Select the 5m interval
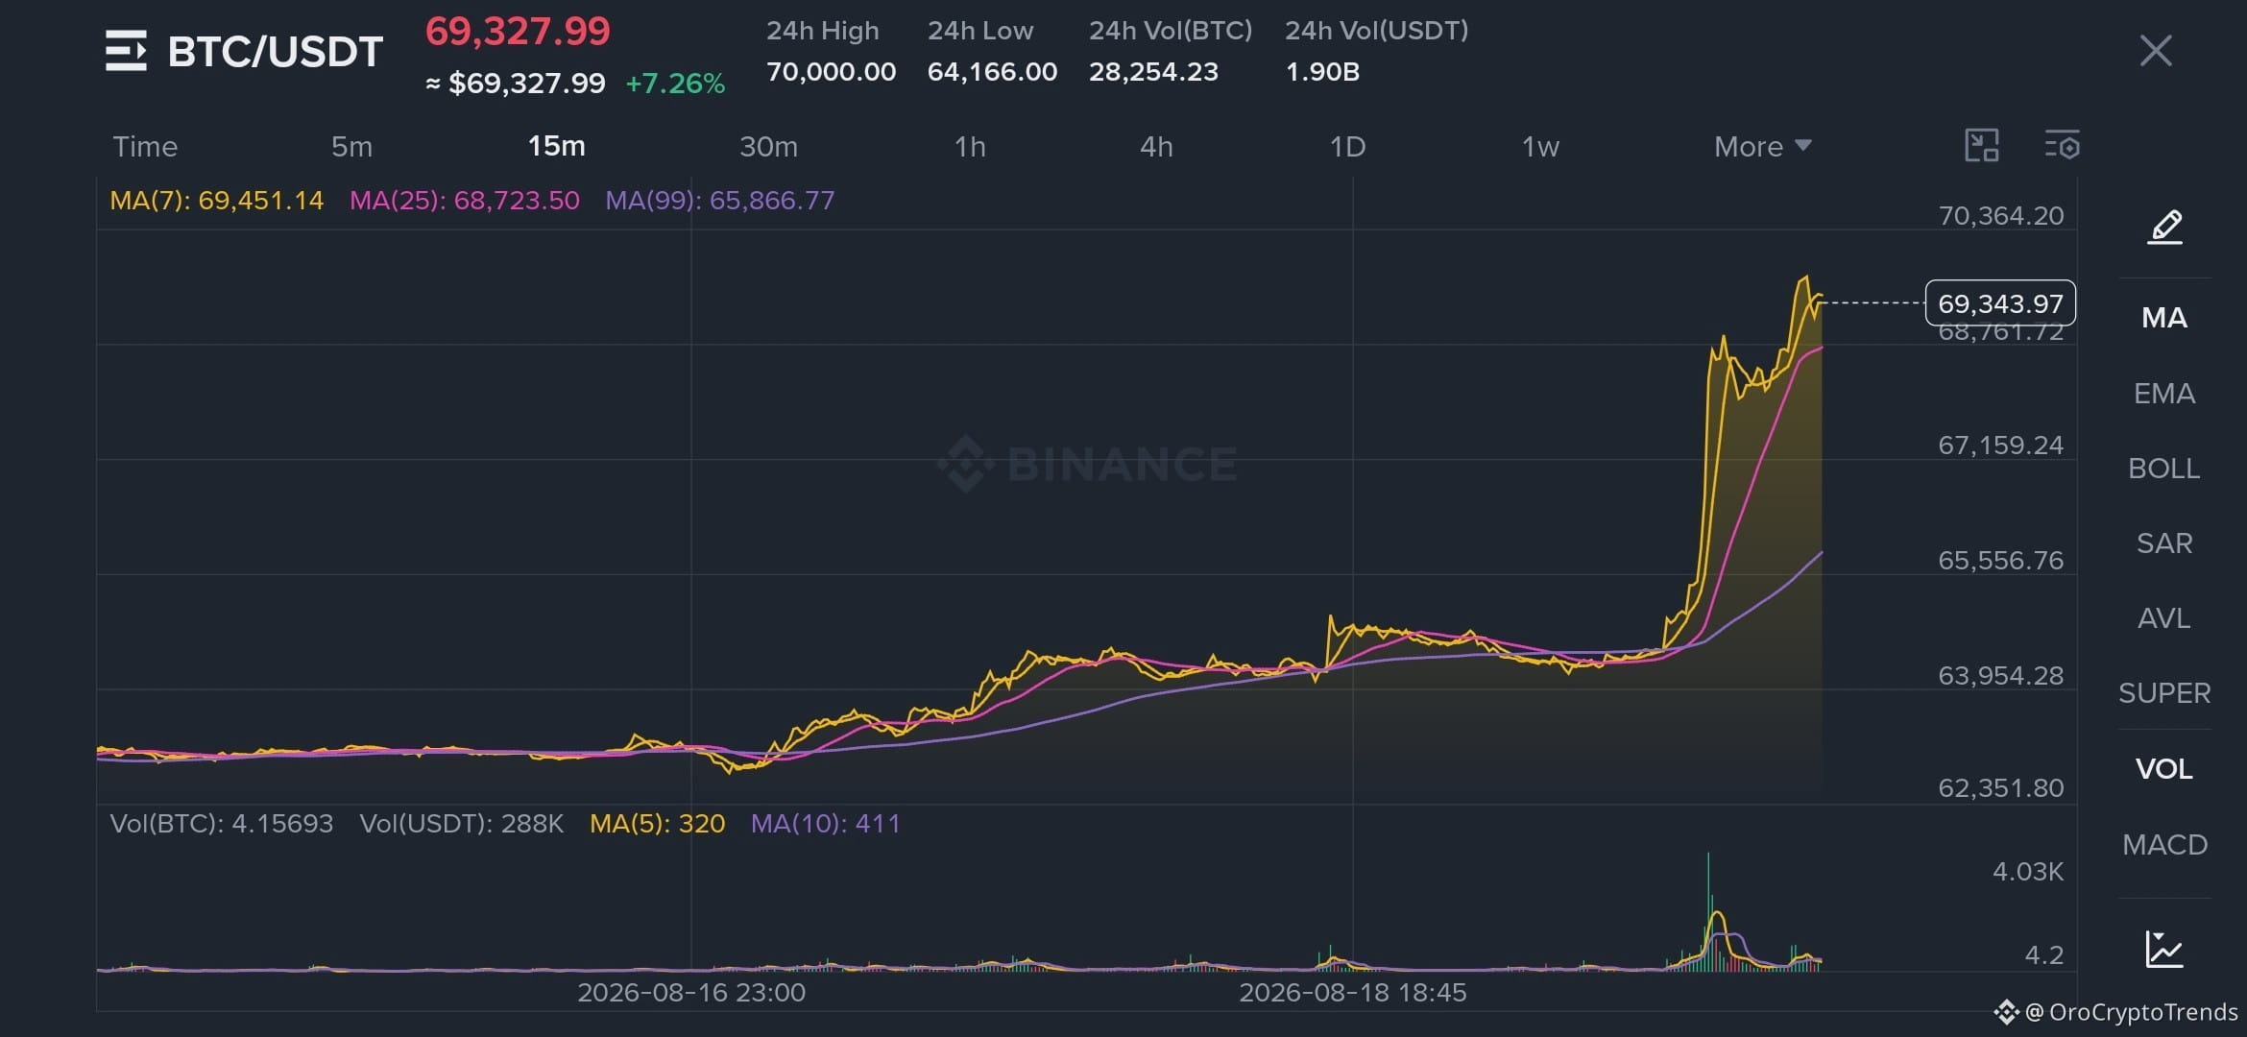The height and width of the screenshot is (1037, 2247). 351,147
